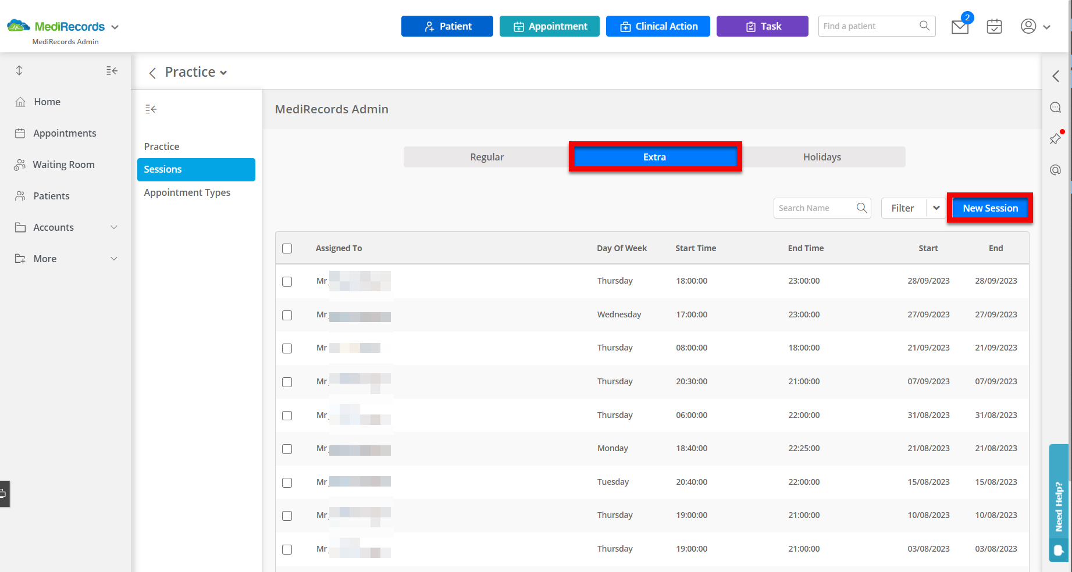
Task: Tick the checkbox for 27/09/2023 Wednesday session
Action: (287, 315)
